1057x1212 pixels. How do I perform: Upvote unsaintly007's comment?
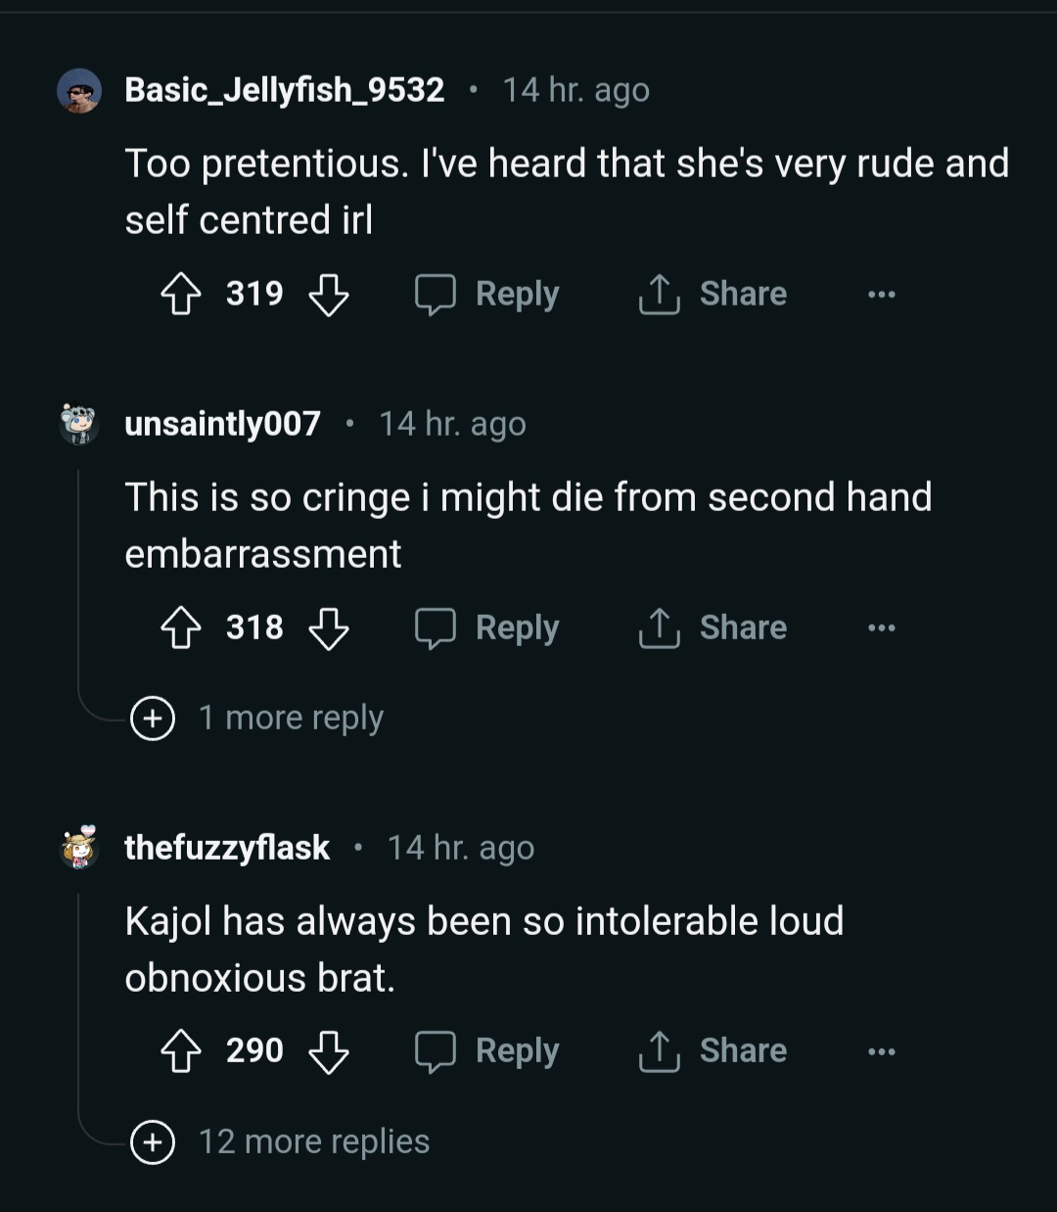pos(180,628)
